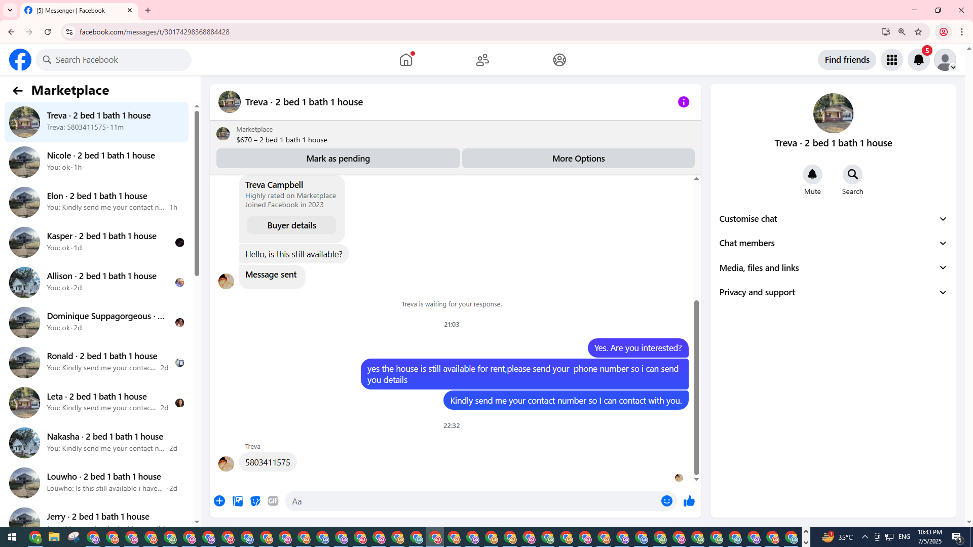Click the thumbs-up like send icon
Screen dimensions: 973x547
pyautogui.click(x=689, y=501)
